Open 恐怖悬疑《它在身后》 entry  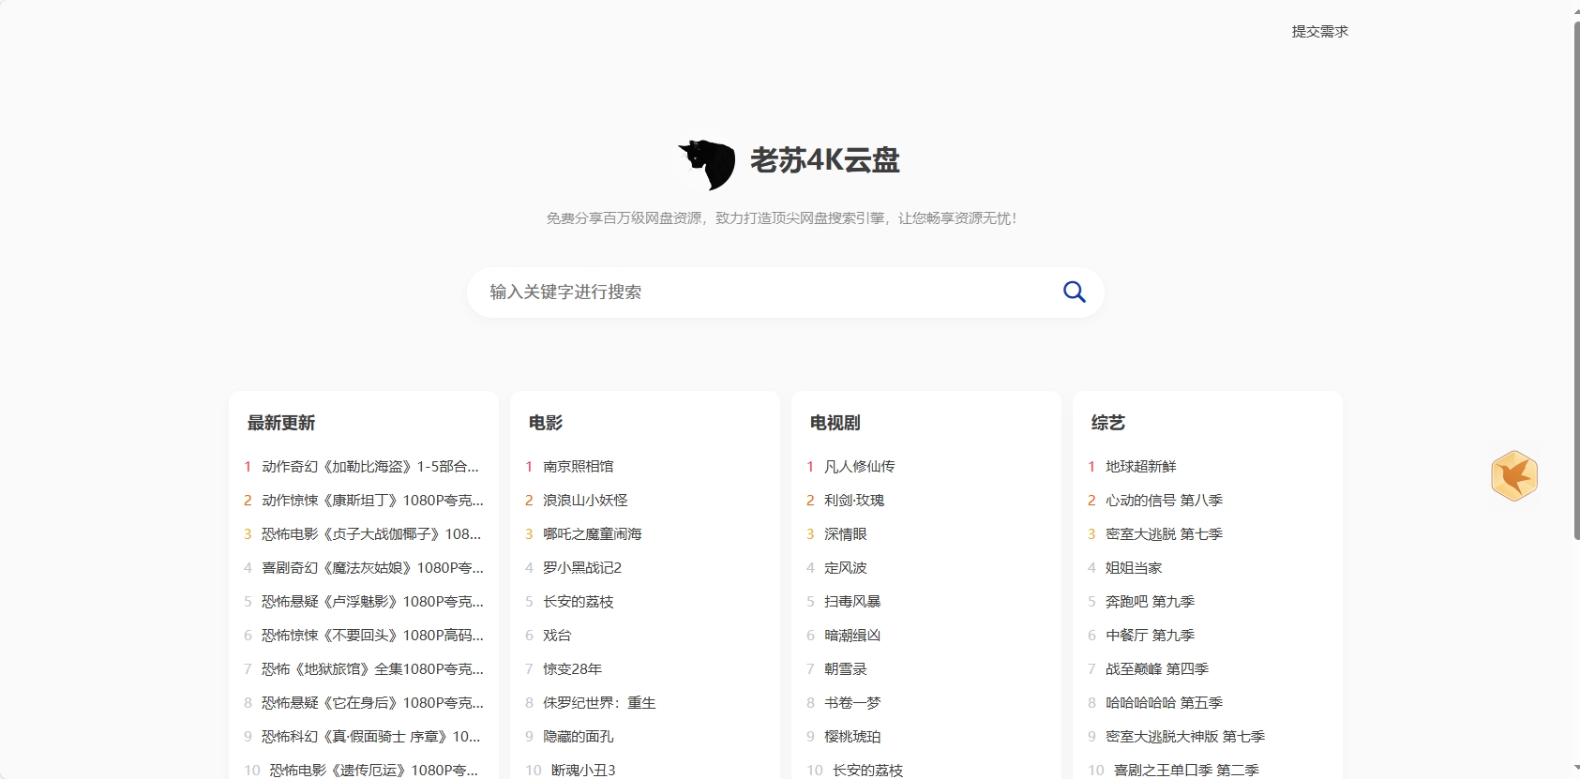[x=372, y=702]
